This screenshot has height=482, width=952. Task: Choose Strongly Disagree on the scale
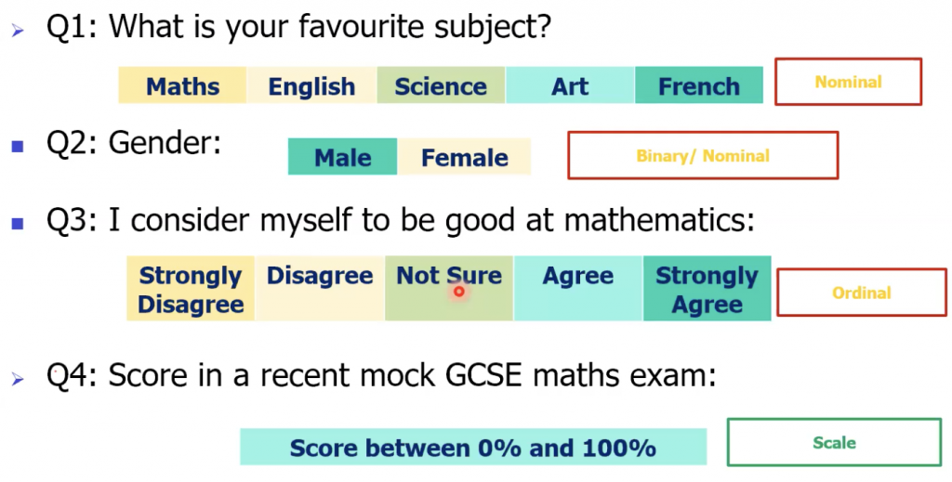coord(191,289)
